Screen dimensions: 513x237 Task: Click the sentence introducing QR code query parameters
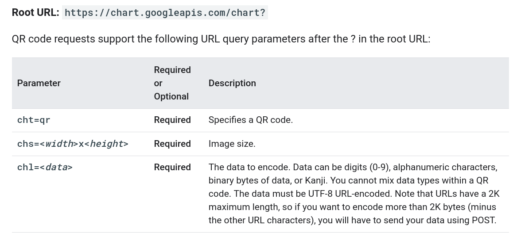coord(221,39)
